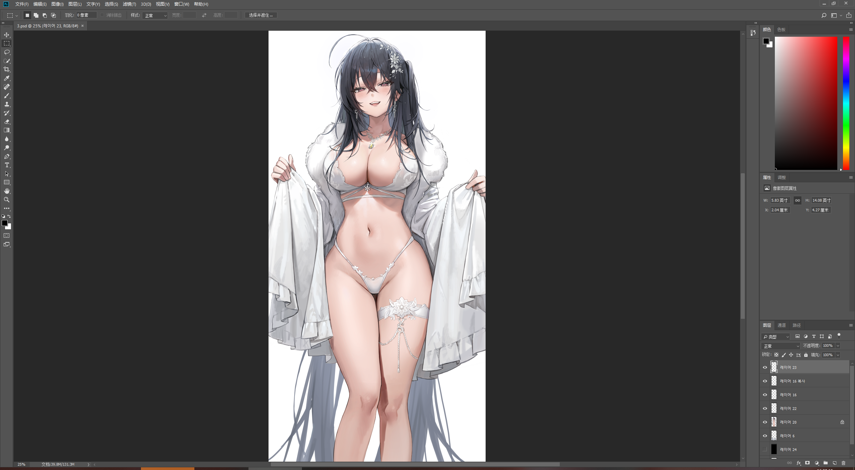
Task: Select the Gradient tool
Action: click(x=7, y=131)
